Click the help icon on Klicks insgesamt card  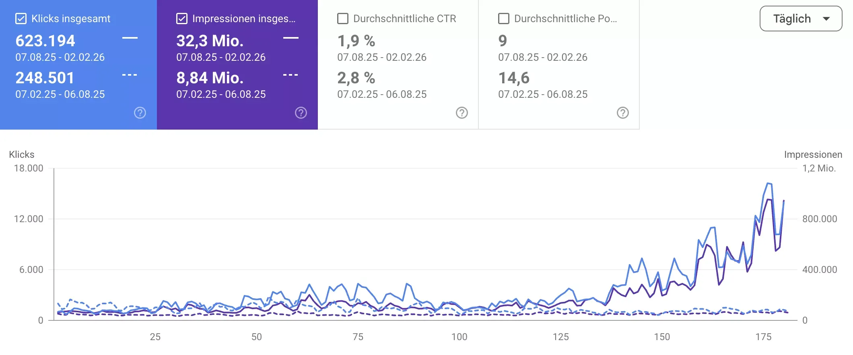pos(140,113)
